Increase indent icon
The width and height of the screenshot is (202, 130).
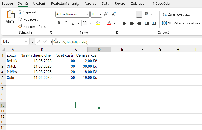point(154,23)
